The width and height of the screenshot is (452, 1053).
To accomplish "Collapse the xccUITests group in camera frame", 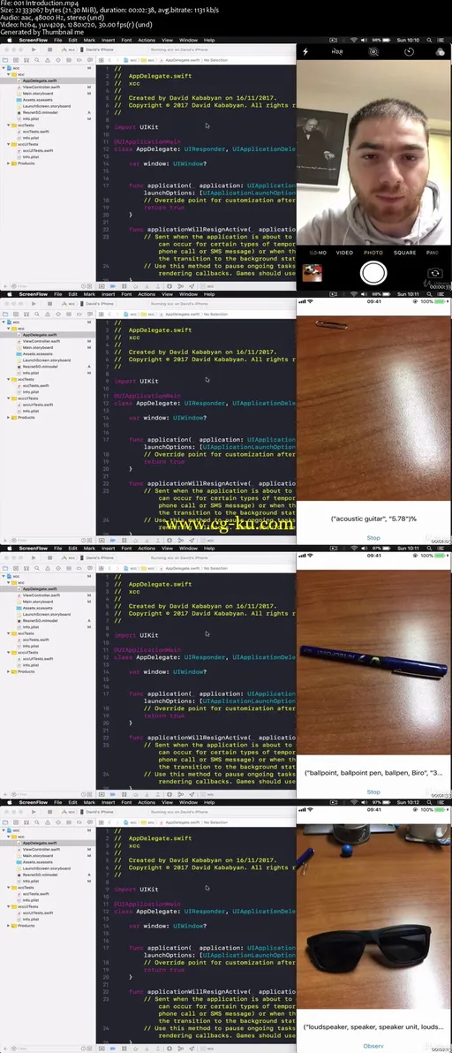I will point(7,144).
